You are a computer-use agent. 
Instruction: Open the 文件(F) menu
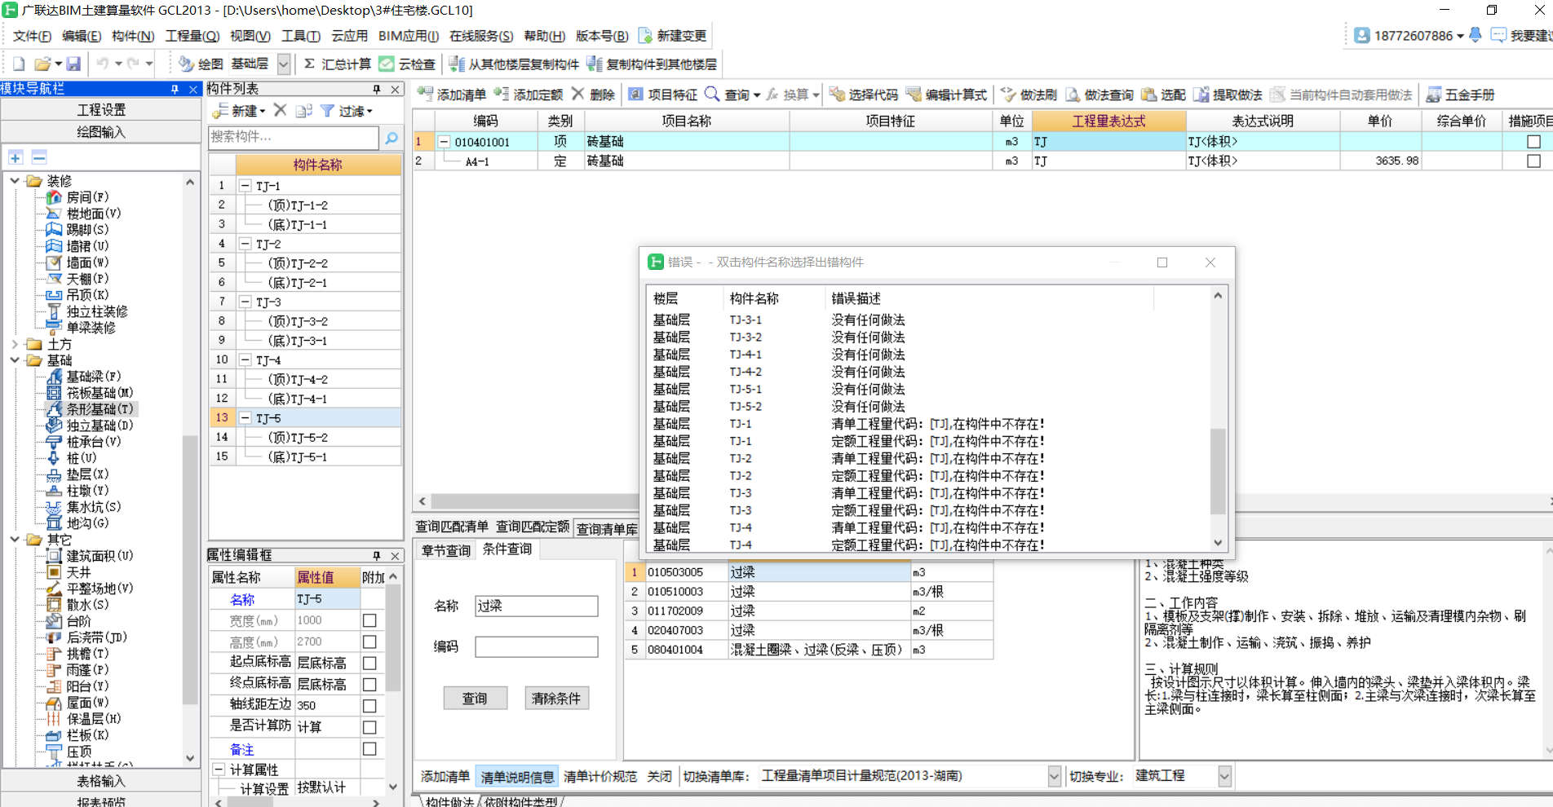coord(32,36)
